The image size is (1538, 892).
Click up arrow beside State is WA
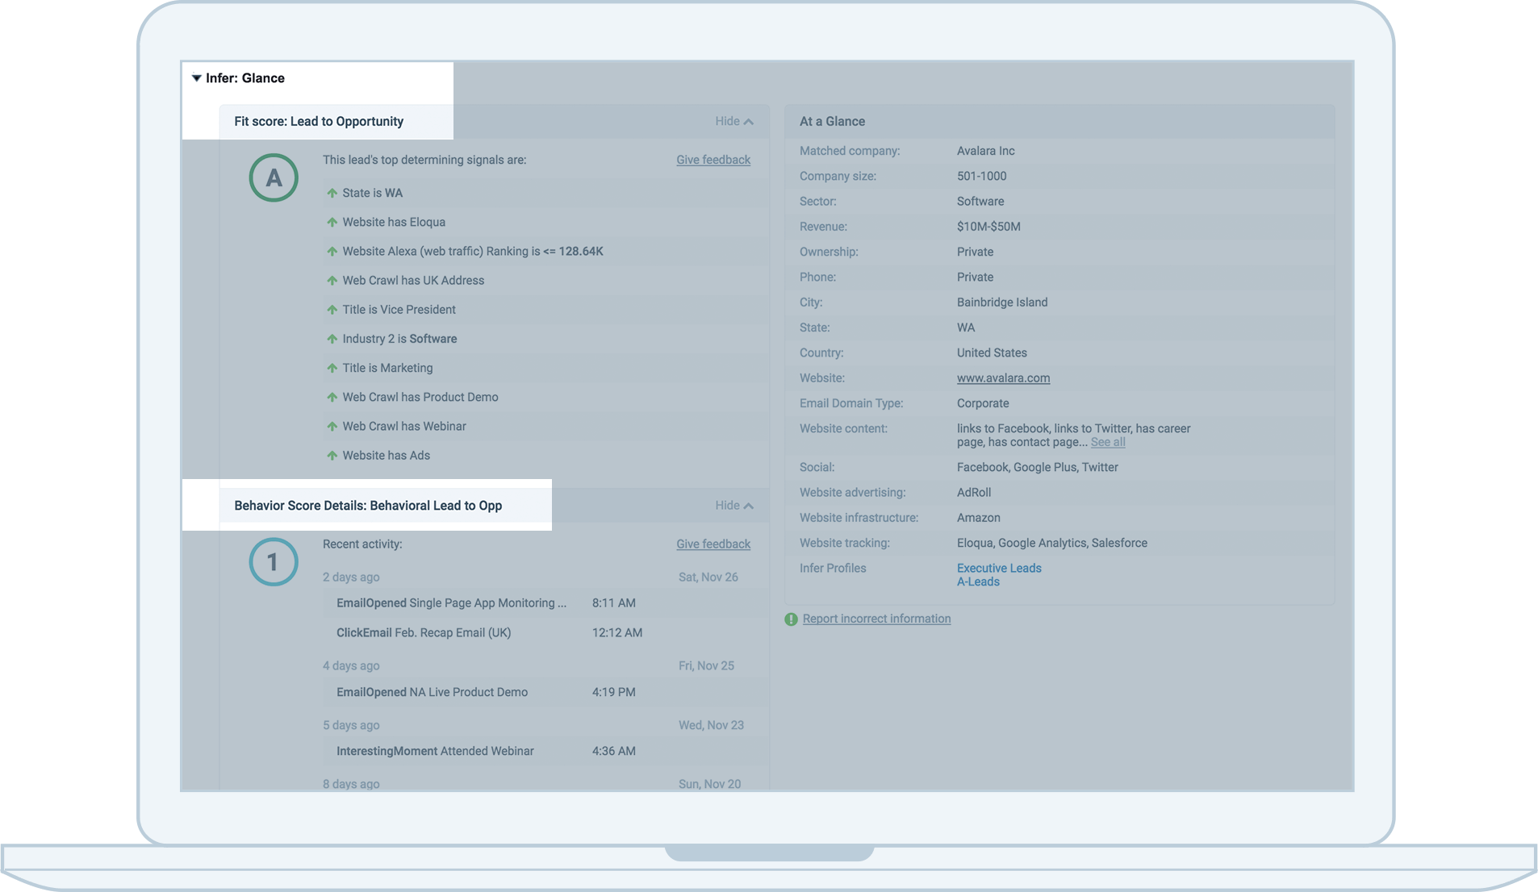point(332,194)
